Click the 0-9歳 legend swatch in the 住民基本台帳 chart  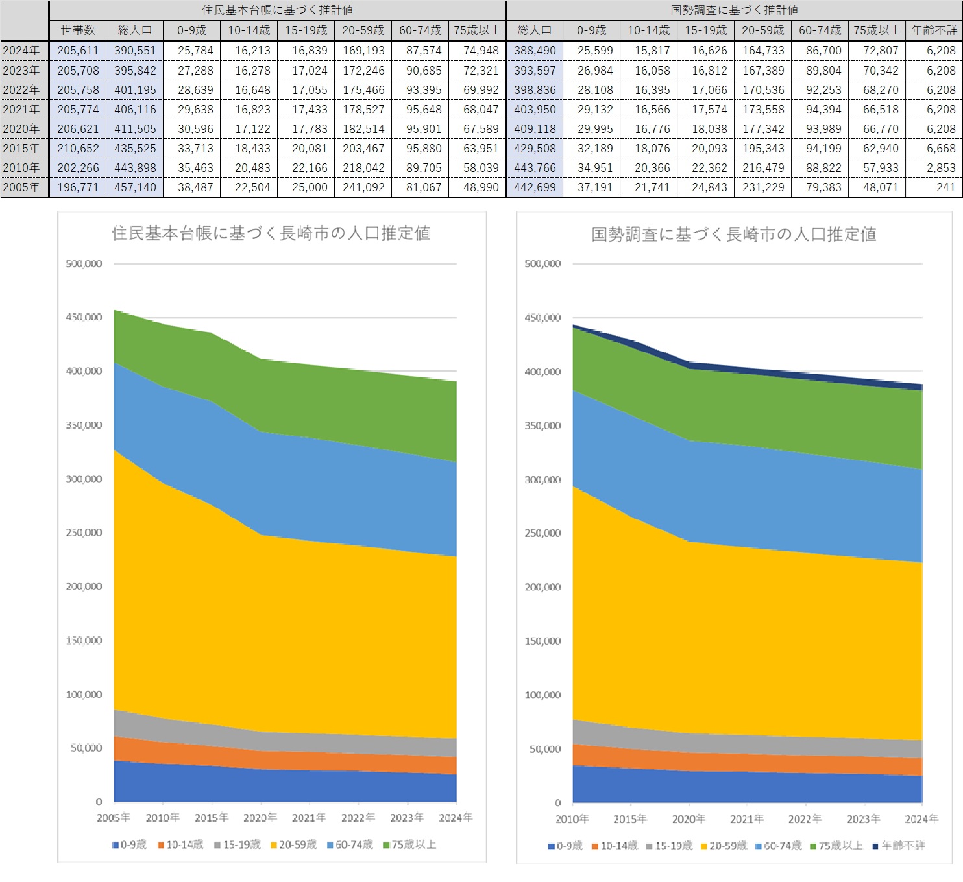(116, 845)
